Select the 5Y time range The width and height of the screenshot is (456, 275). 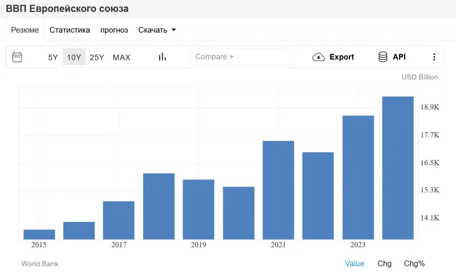click(x=53, y=57)
